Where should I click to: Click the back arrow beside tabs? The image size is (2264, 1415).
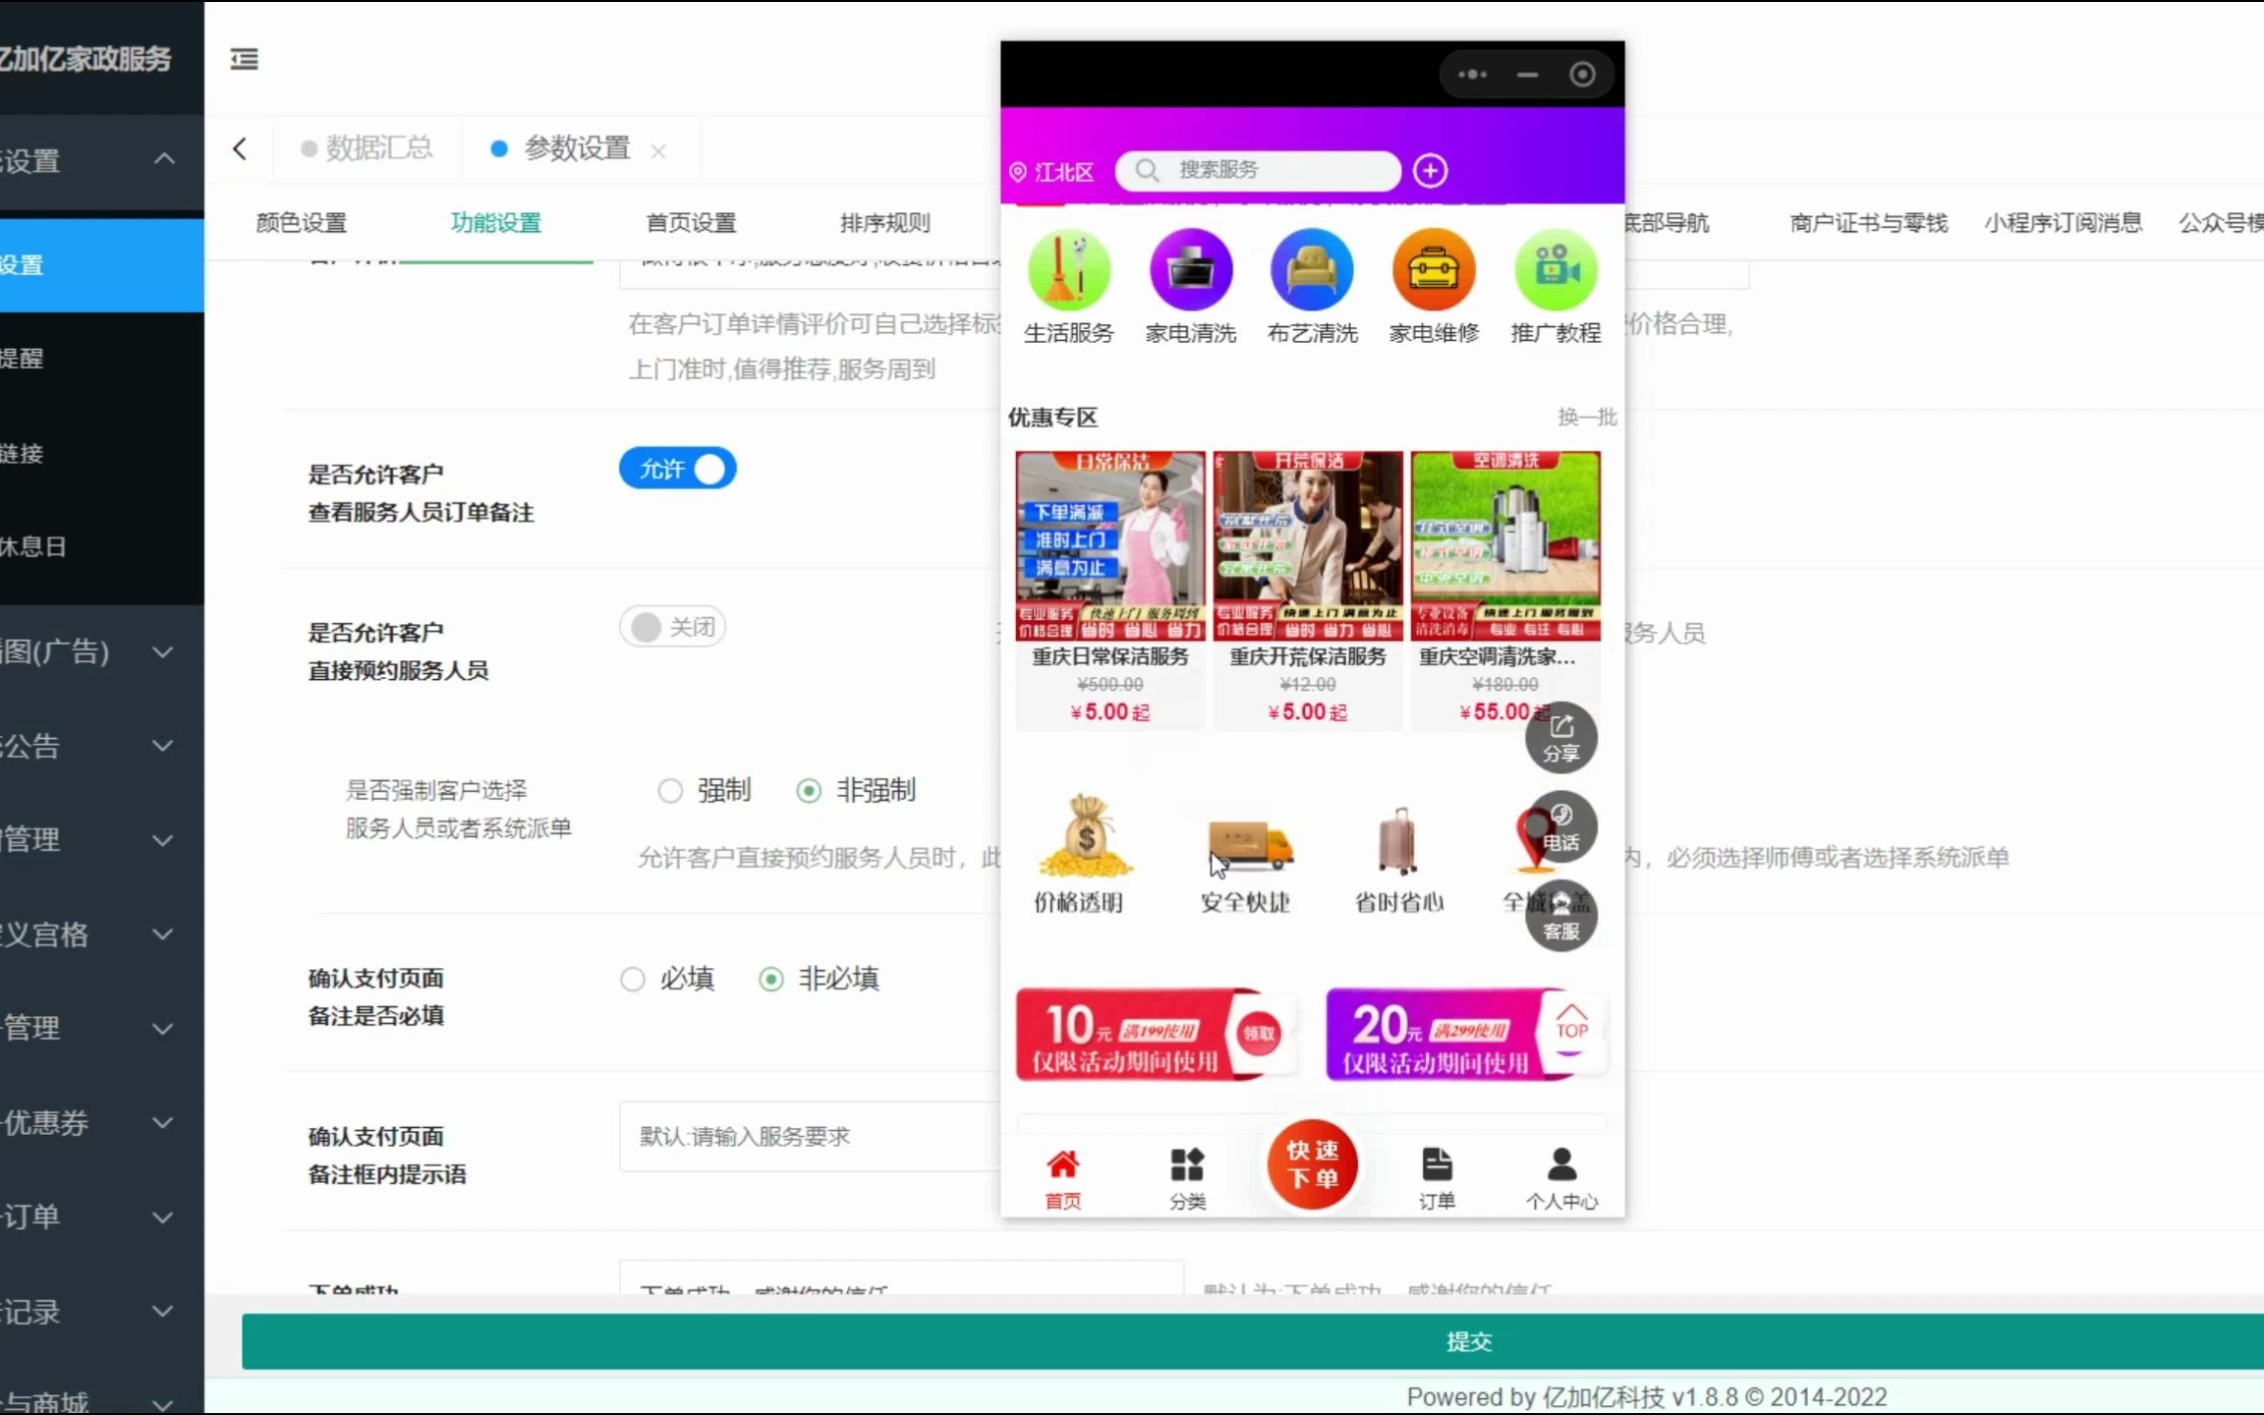coord(240,148)
